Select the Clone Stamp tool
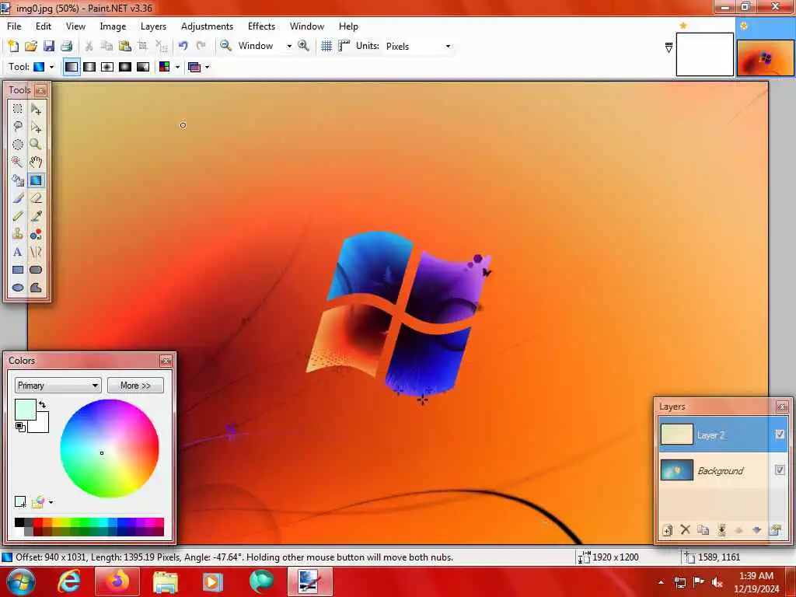796x597 pixels. tap(18, 234)
